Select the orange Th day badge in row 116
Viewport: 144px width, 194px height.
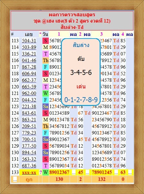[45, 60]
